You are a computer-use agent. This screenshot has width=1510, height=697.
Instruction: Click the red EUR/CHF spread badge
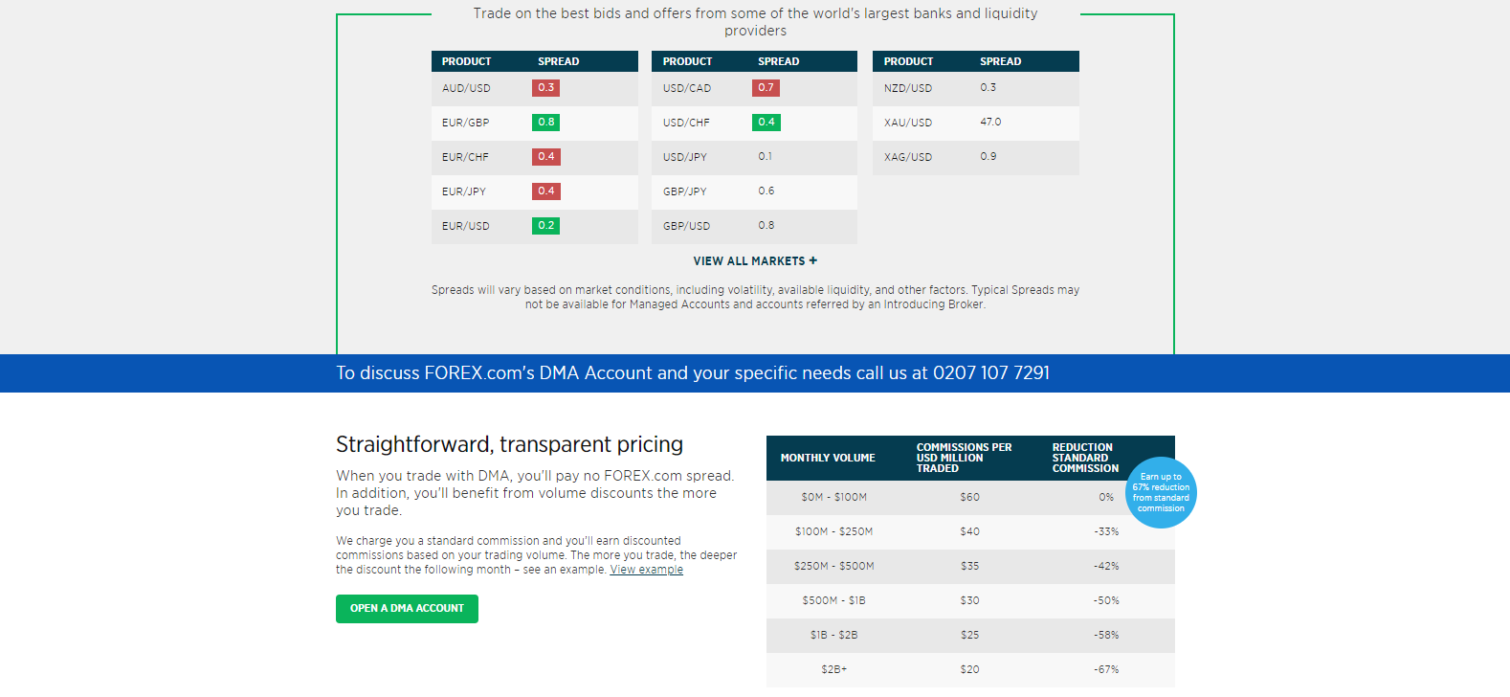point(545,157)
